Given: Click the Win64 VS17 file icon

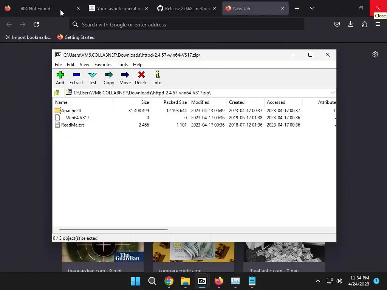Looking at the screenshot, I should 57,118.
